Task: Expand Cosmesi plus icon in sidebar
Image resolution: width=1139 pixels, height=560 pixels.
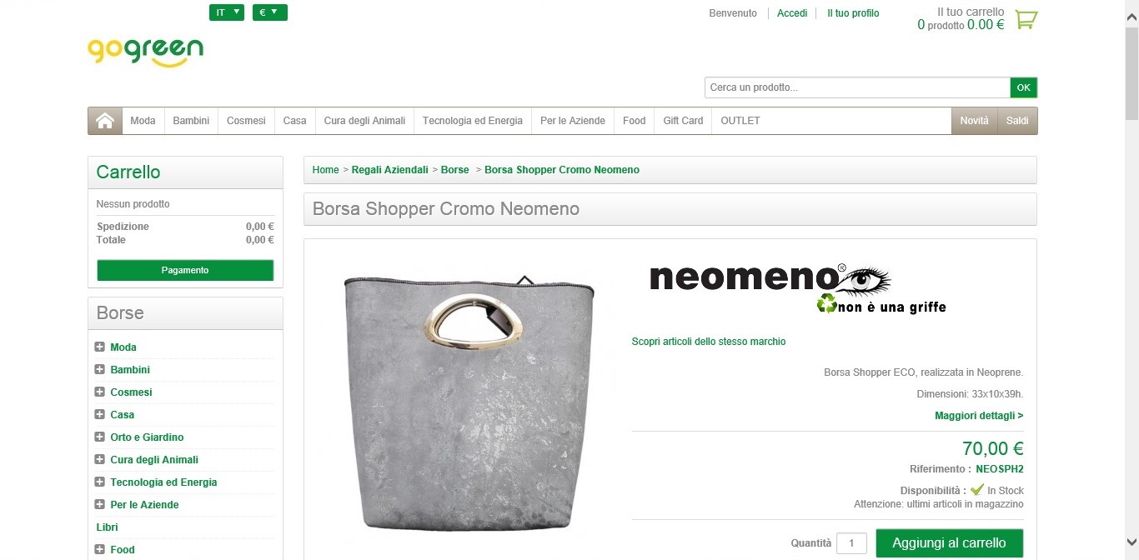Action: pos(100,392)
